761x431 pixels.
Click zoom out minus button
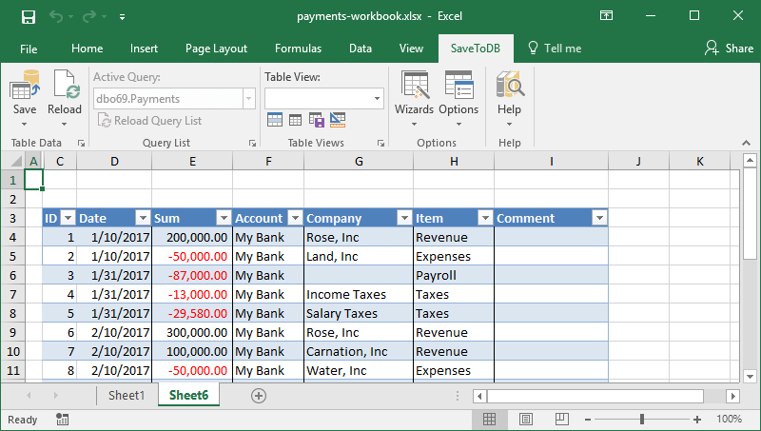tap(588, 420)
